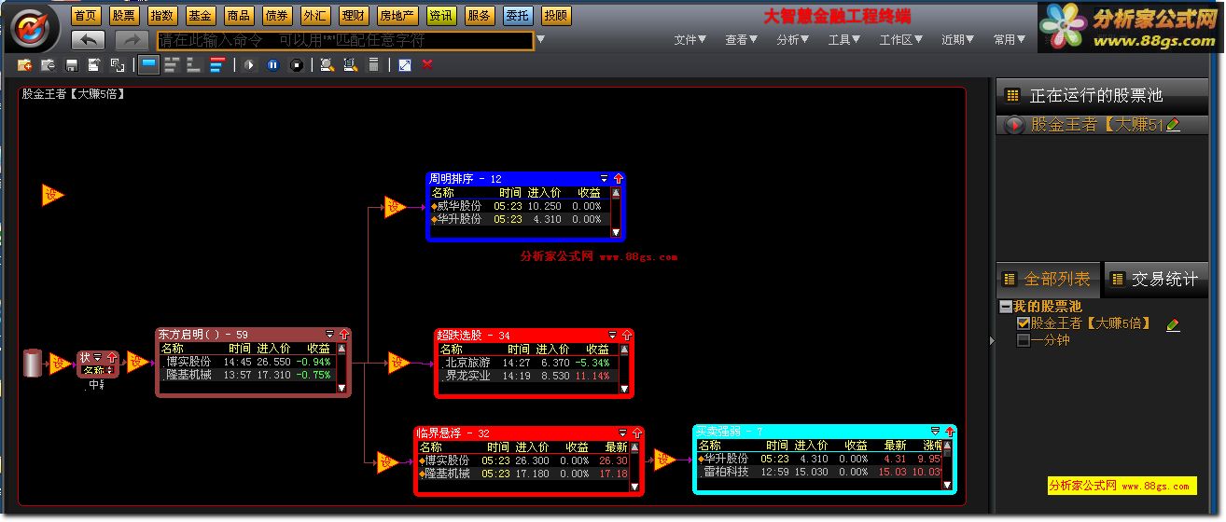Stop the running stock pool
1226x522 pixels.
click(x=297, y=65)
